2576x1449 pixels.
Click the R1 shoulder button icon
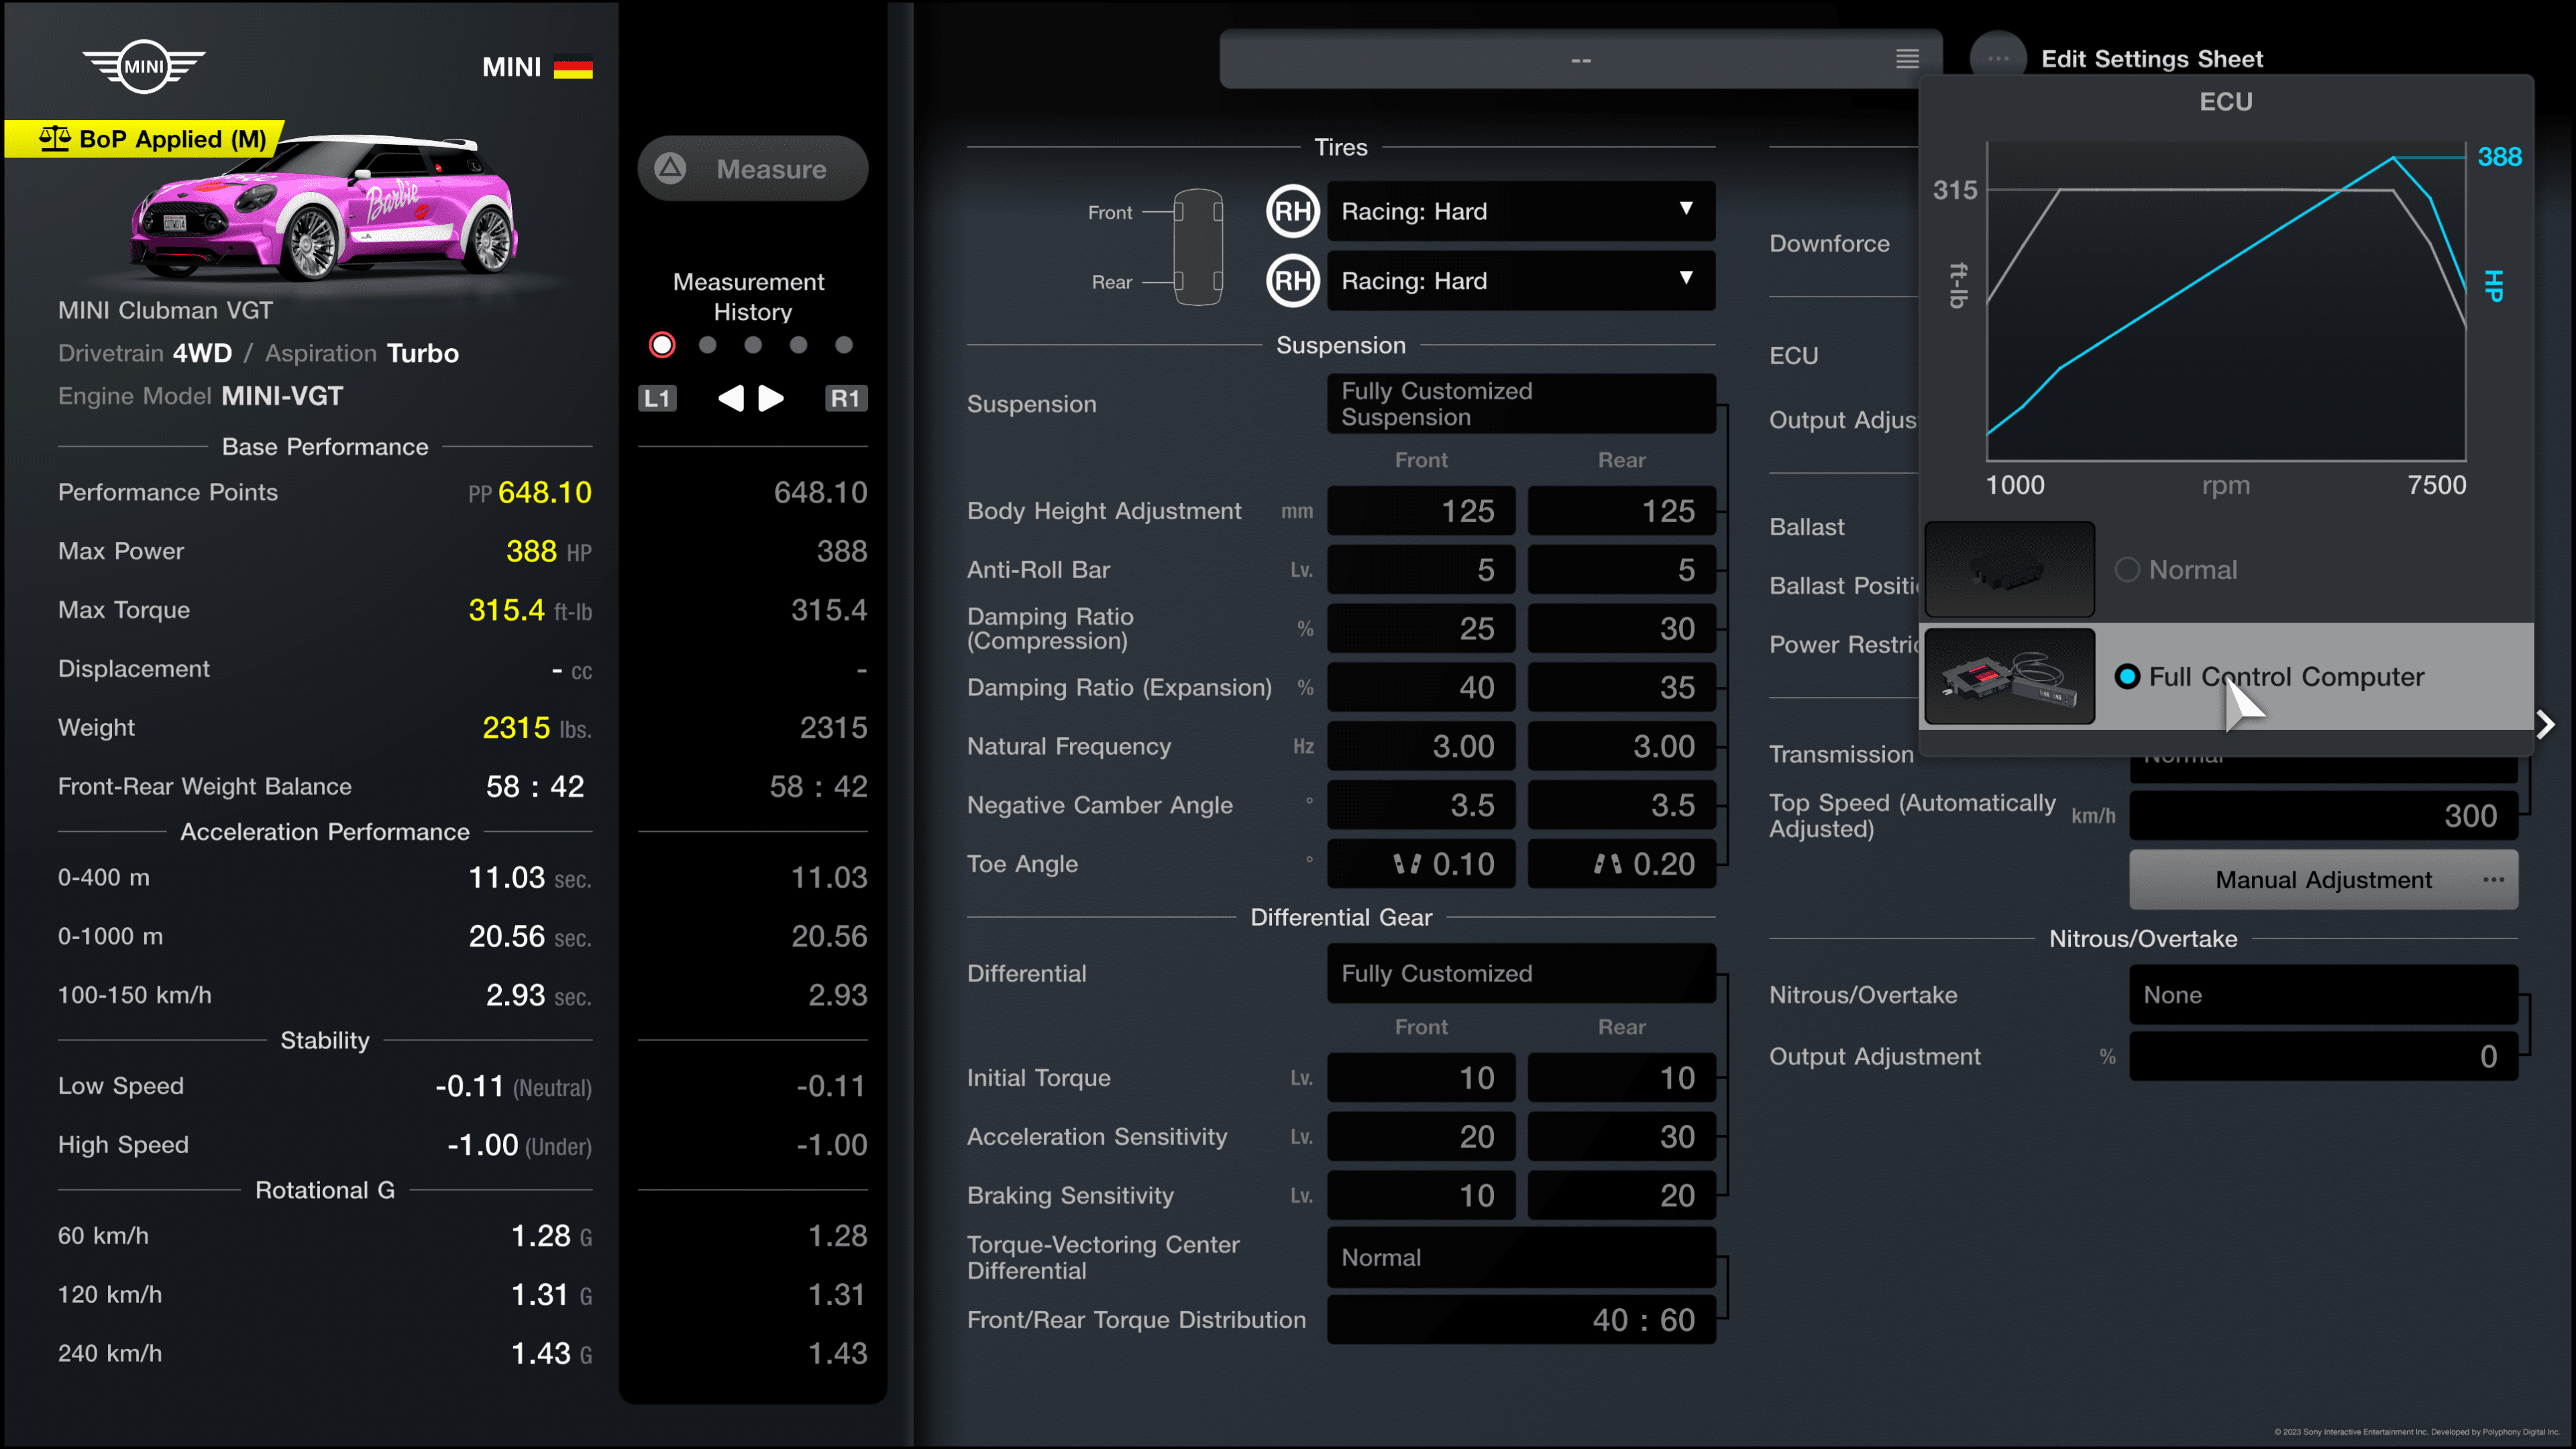point(845,398)
